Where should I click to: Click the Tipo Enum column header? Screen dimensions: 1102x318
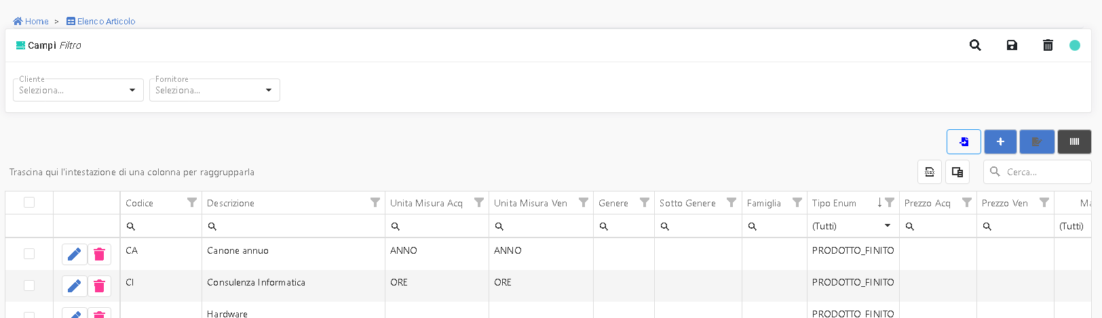point(834,203)
